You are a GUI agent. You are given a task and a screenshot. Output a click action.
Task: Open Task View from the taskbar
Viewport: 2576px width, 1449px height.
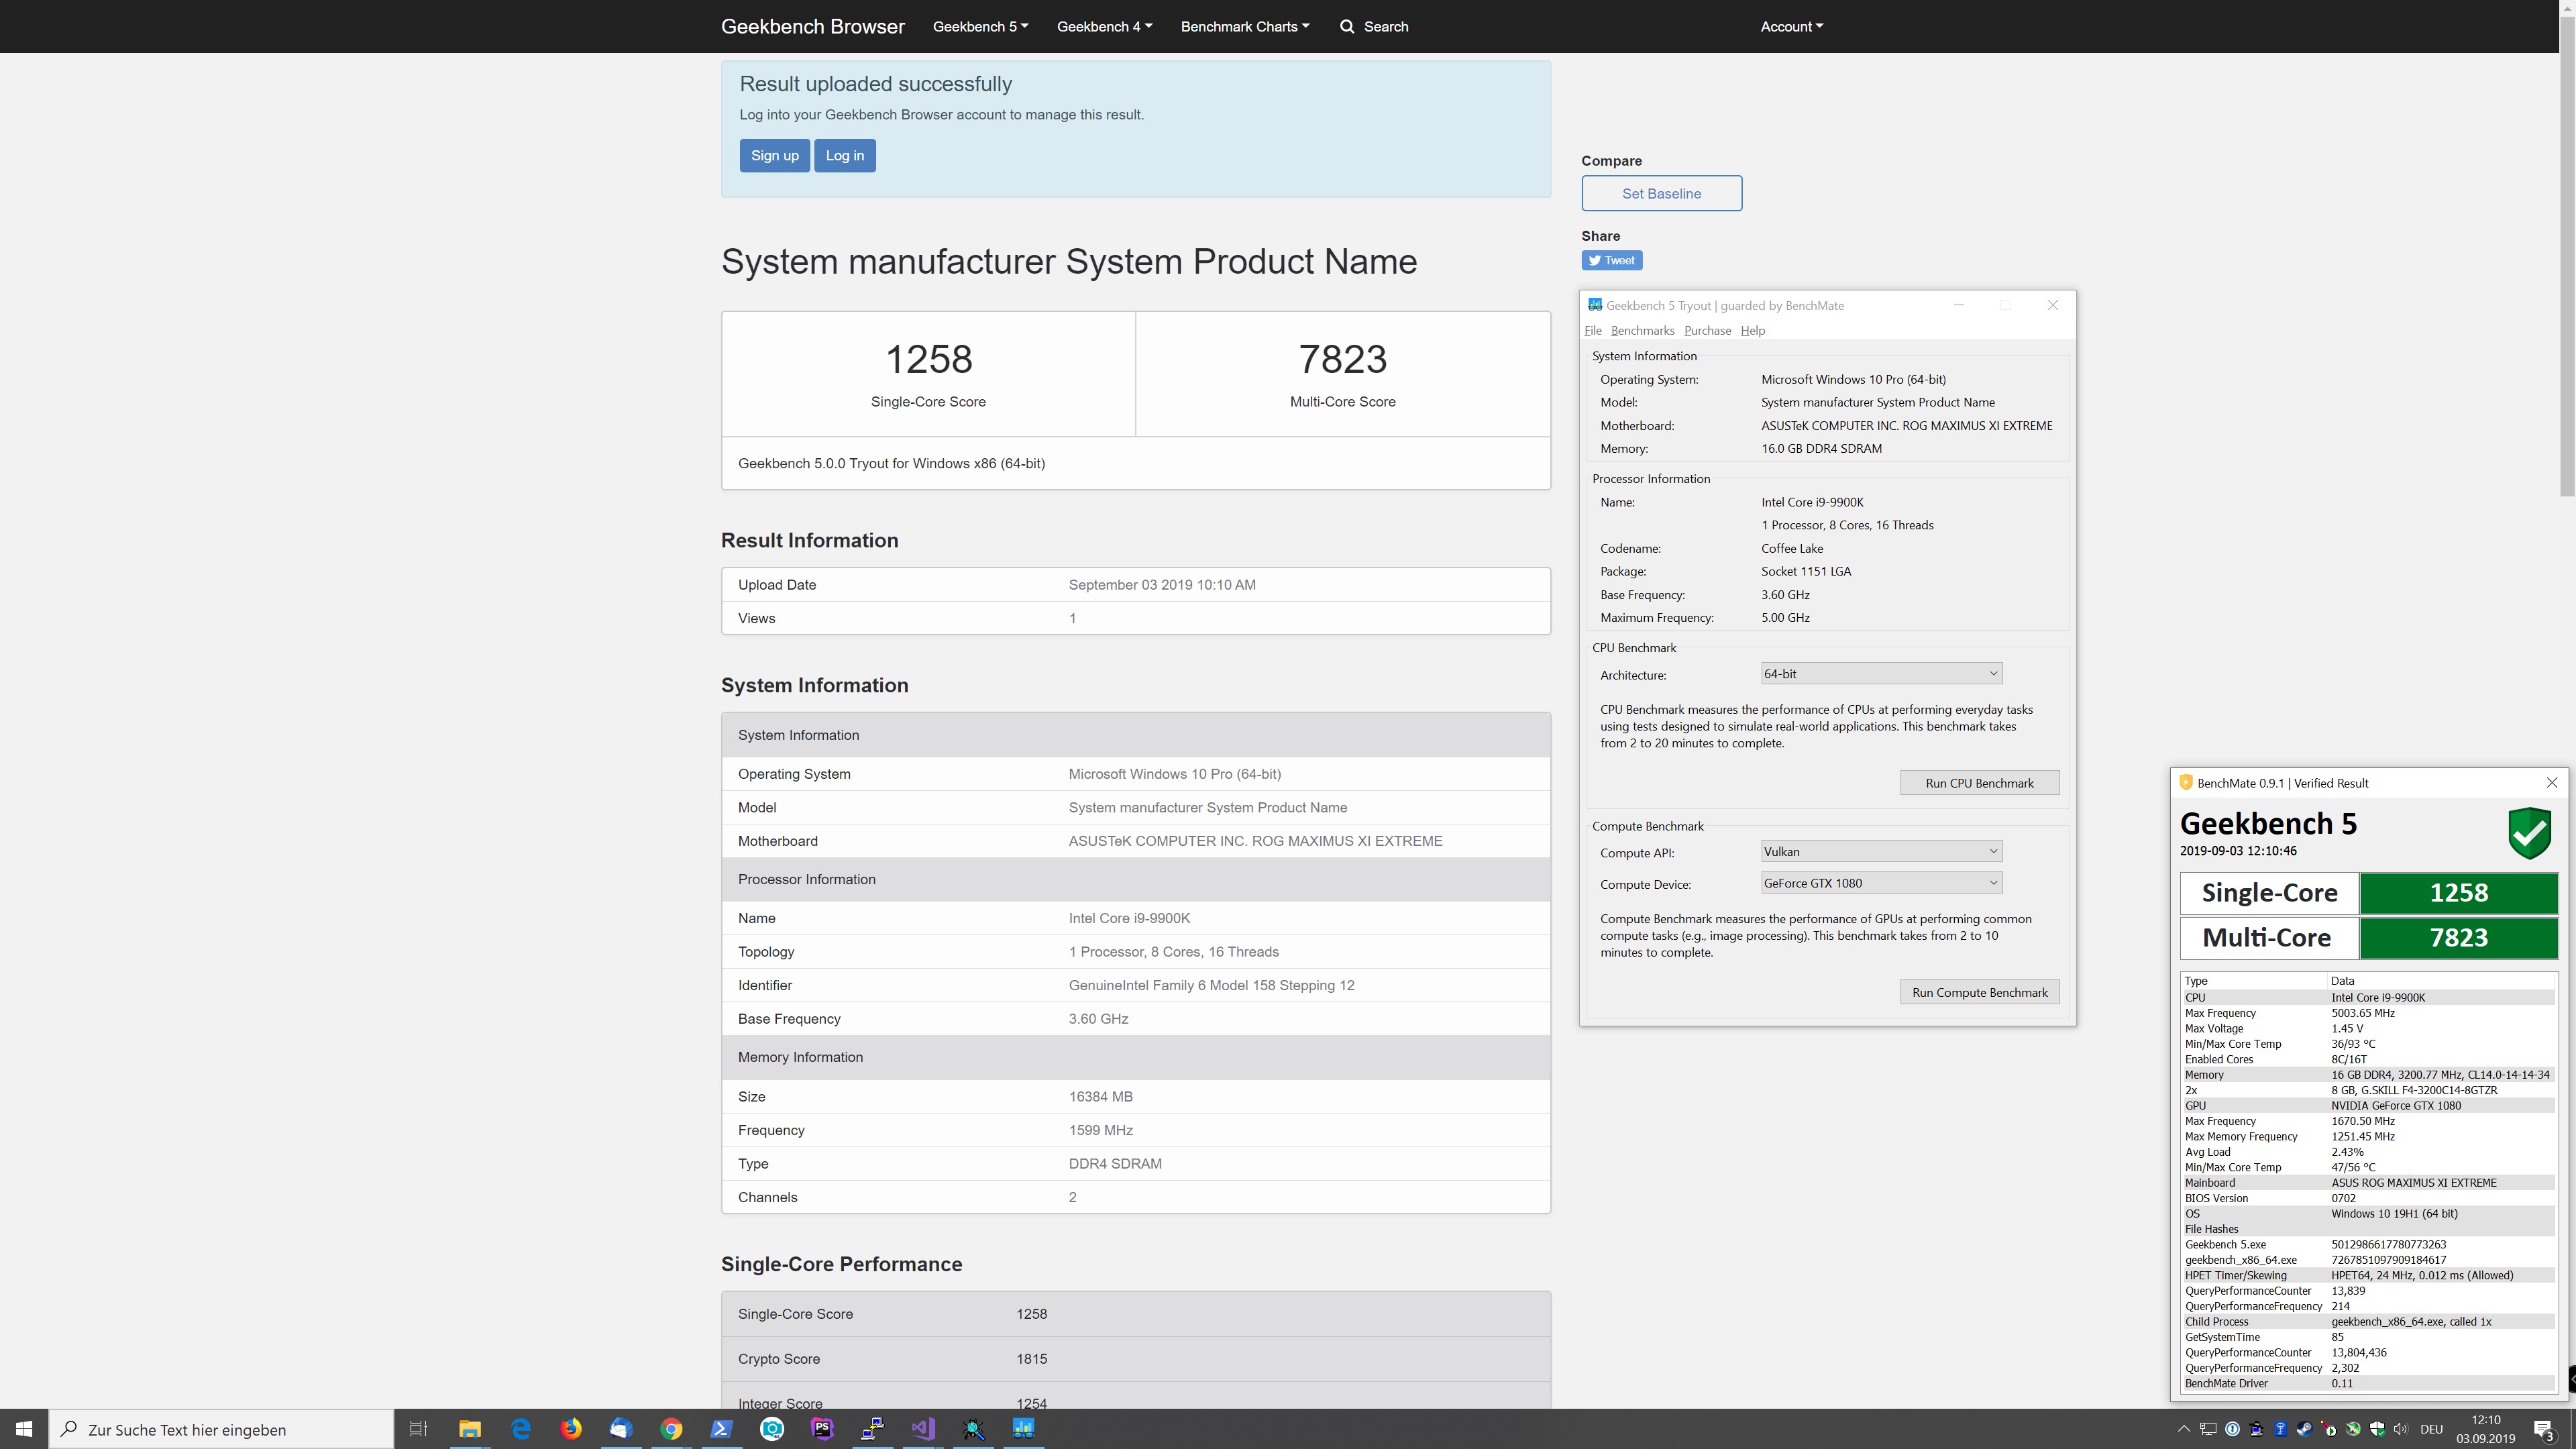[419, 1429]
